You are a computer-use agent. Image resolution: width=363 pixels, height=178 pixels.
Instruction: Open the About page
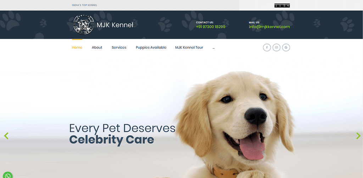(97, 47)
